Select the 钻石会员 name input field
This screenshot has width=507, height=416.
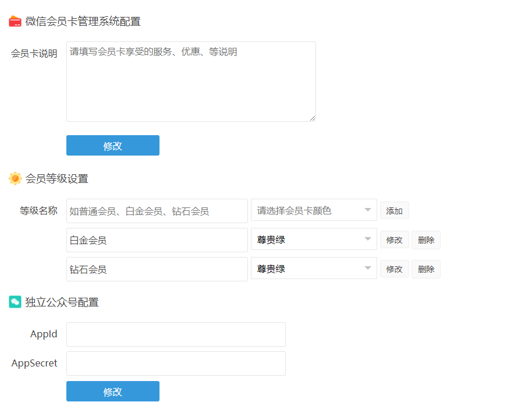pyautogui.click(x=157, y=269)
